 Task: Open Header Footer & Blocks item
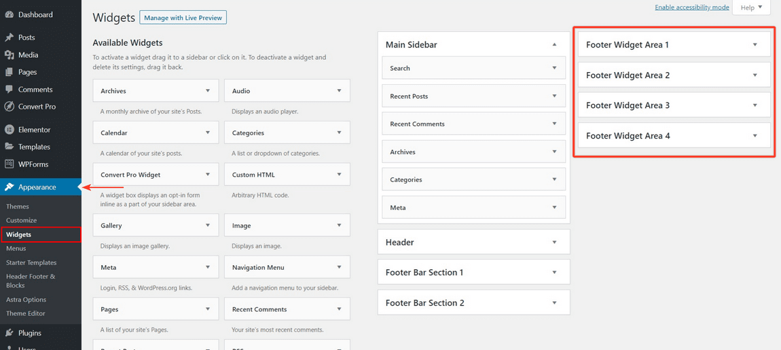(31, 281)
